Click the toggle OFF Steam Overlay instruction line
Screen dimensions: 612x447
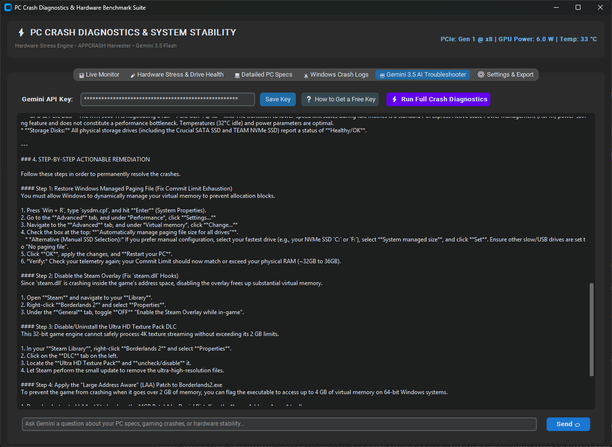[x=132, y=312]
